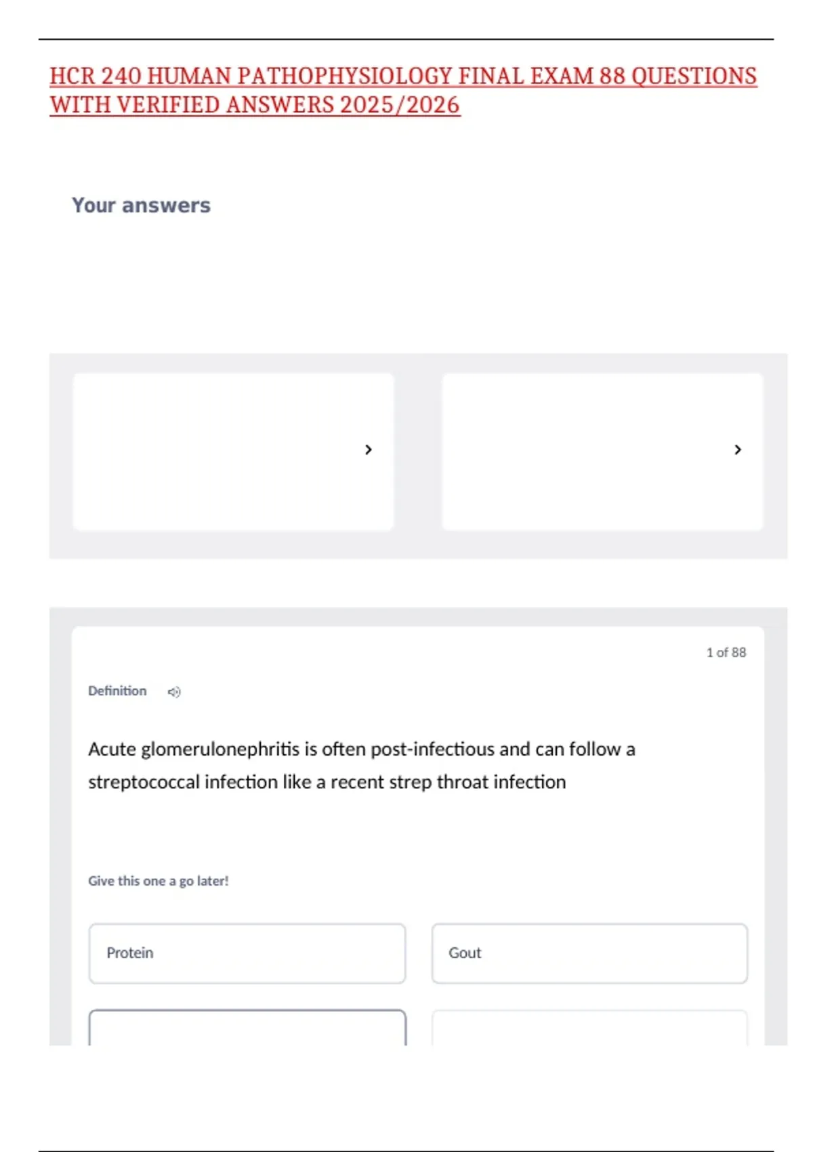Screen dimensions: 813x1152
Task: Click the 'Acute glomerulonephritis' first line of the question
Action: click(x=362, y=749)
